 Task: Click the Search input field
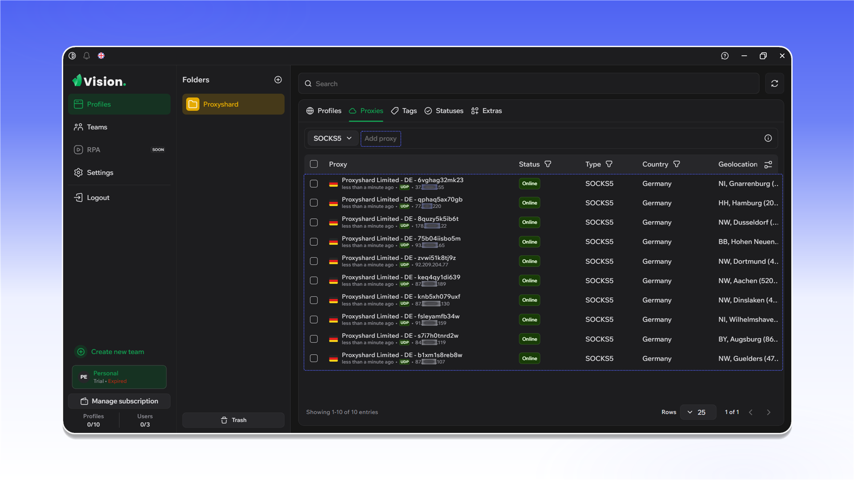pyautogui.click(x=528, y=84)
